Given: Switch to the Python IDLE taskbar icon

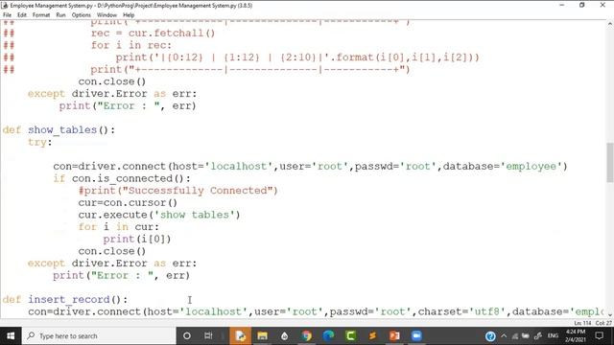Looking at the screenshot, I should tap(240, 336).
